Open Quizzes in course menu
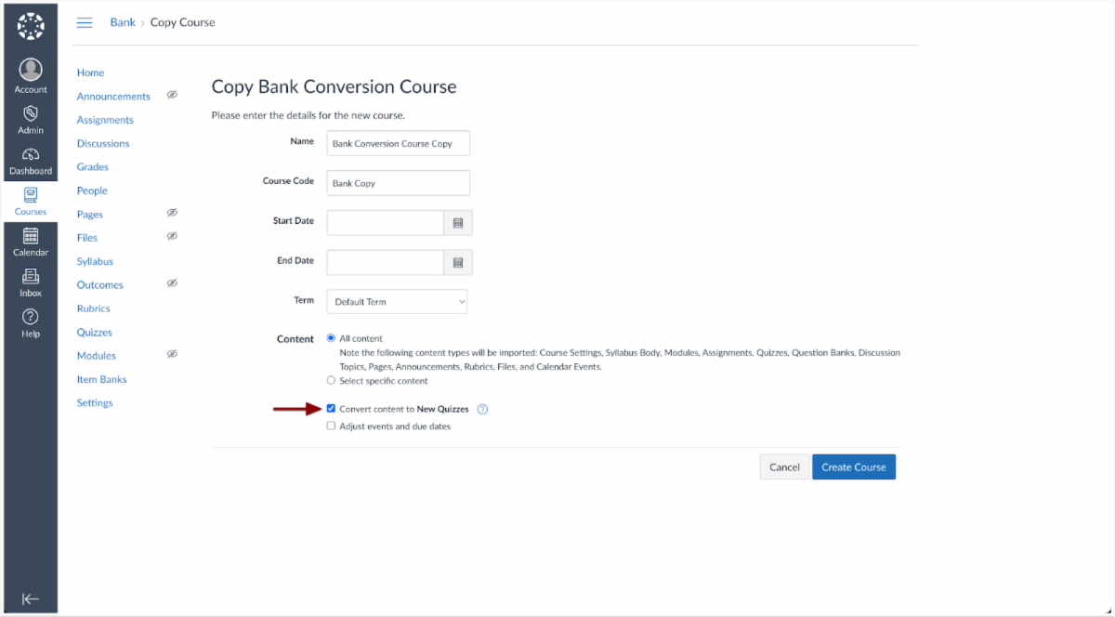Viewport: 1115px width, 617px height. pos(94,332)
